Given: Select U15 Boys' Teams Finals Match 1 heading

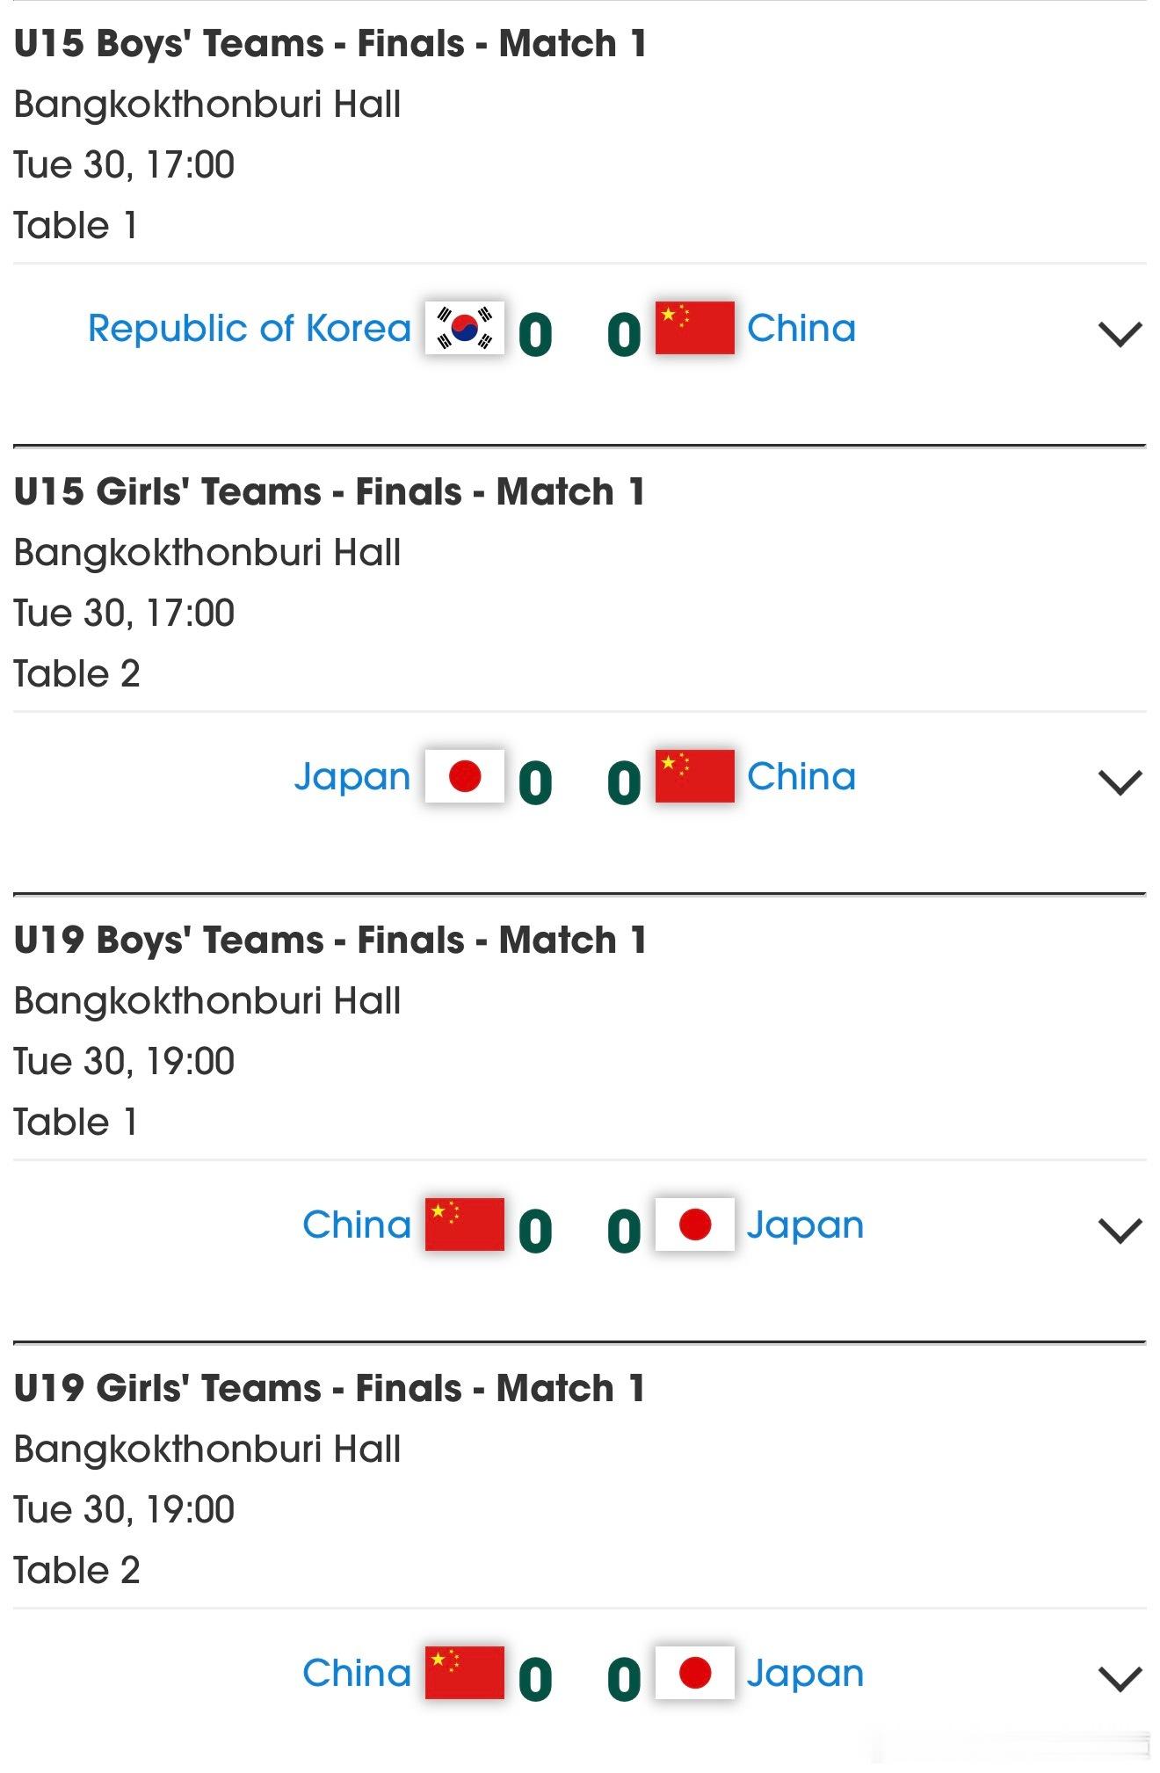Looking at the screenshot, I should coord(330,44).
